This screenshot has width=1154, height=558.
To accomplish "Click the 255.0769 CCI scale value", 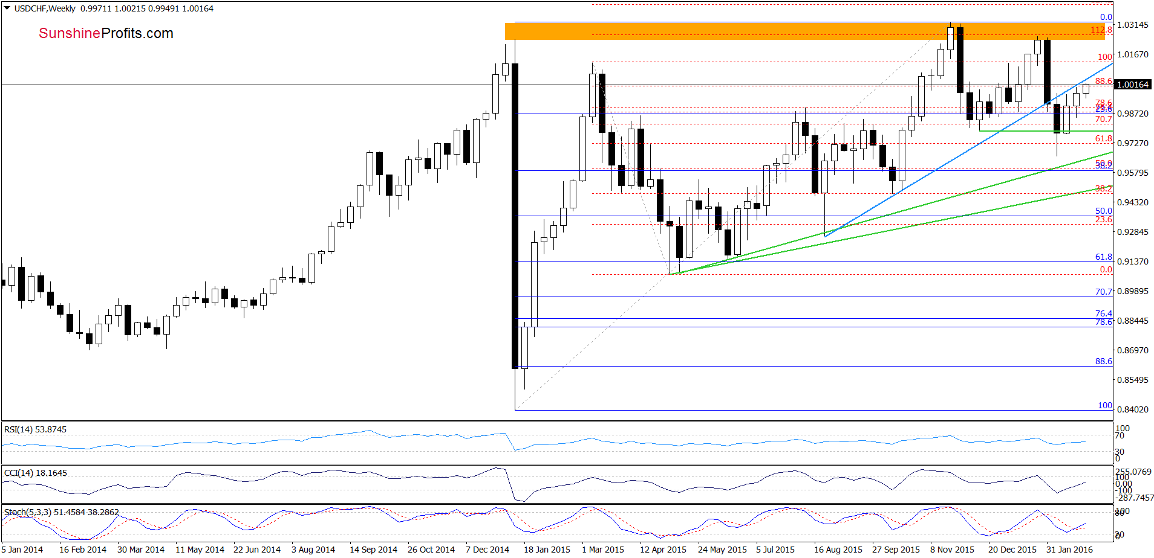I will pyautogui.click(x=1133, y=472).
